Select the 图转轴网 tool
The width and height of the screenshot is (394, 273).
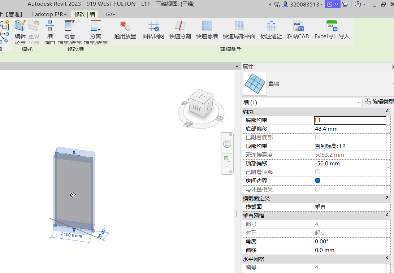pyautogui.click(x=153, y=27)
